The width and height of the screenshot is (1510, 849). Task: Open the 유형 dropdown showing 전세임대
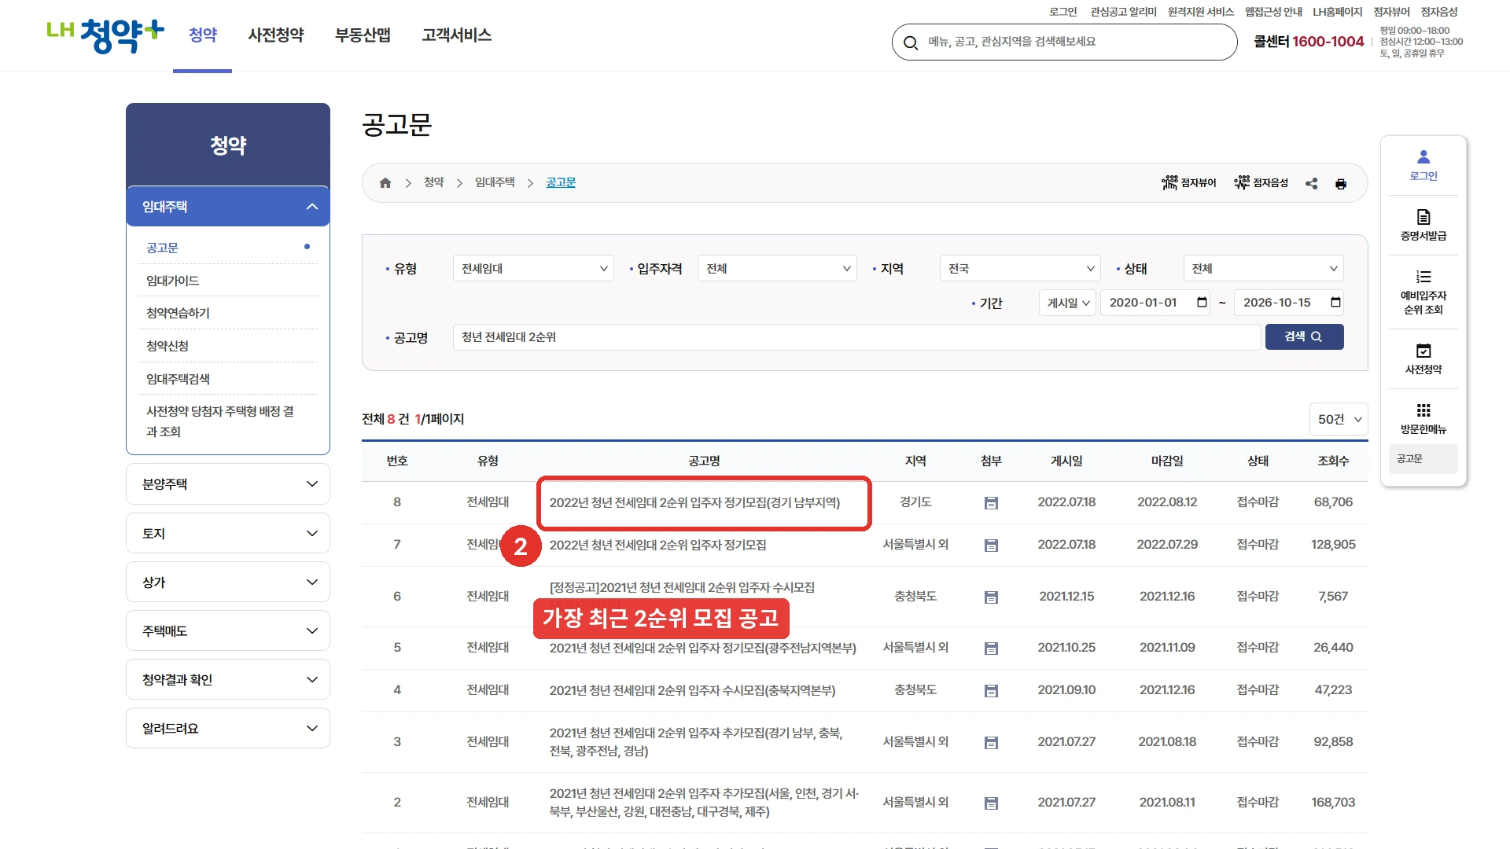coord(533,269)
